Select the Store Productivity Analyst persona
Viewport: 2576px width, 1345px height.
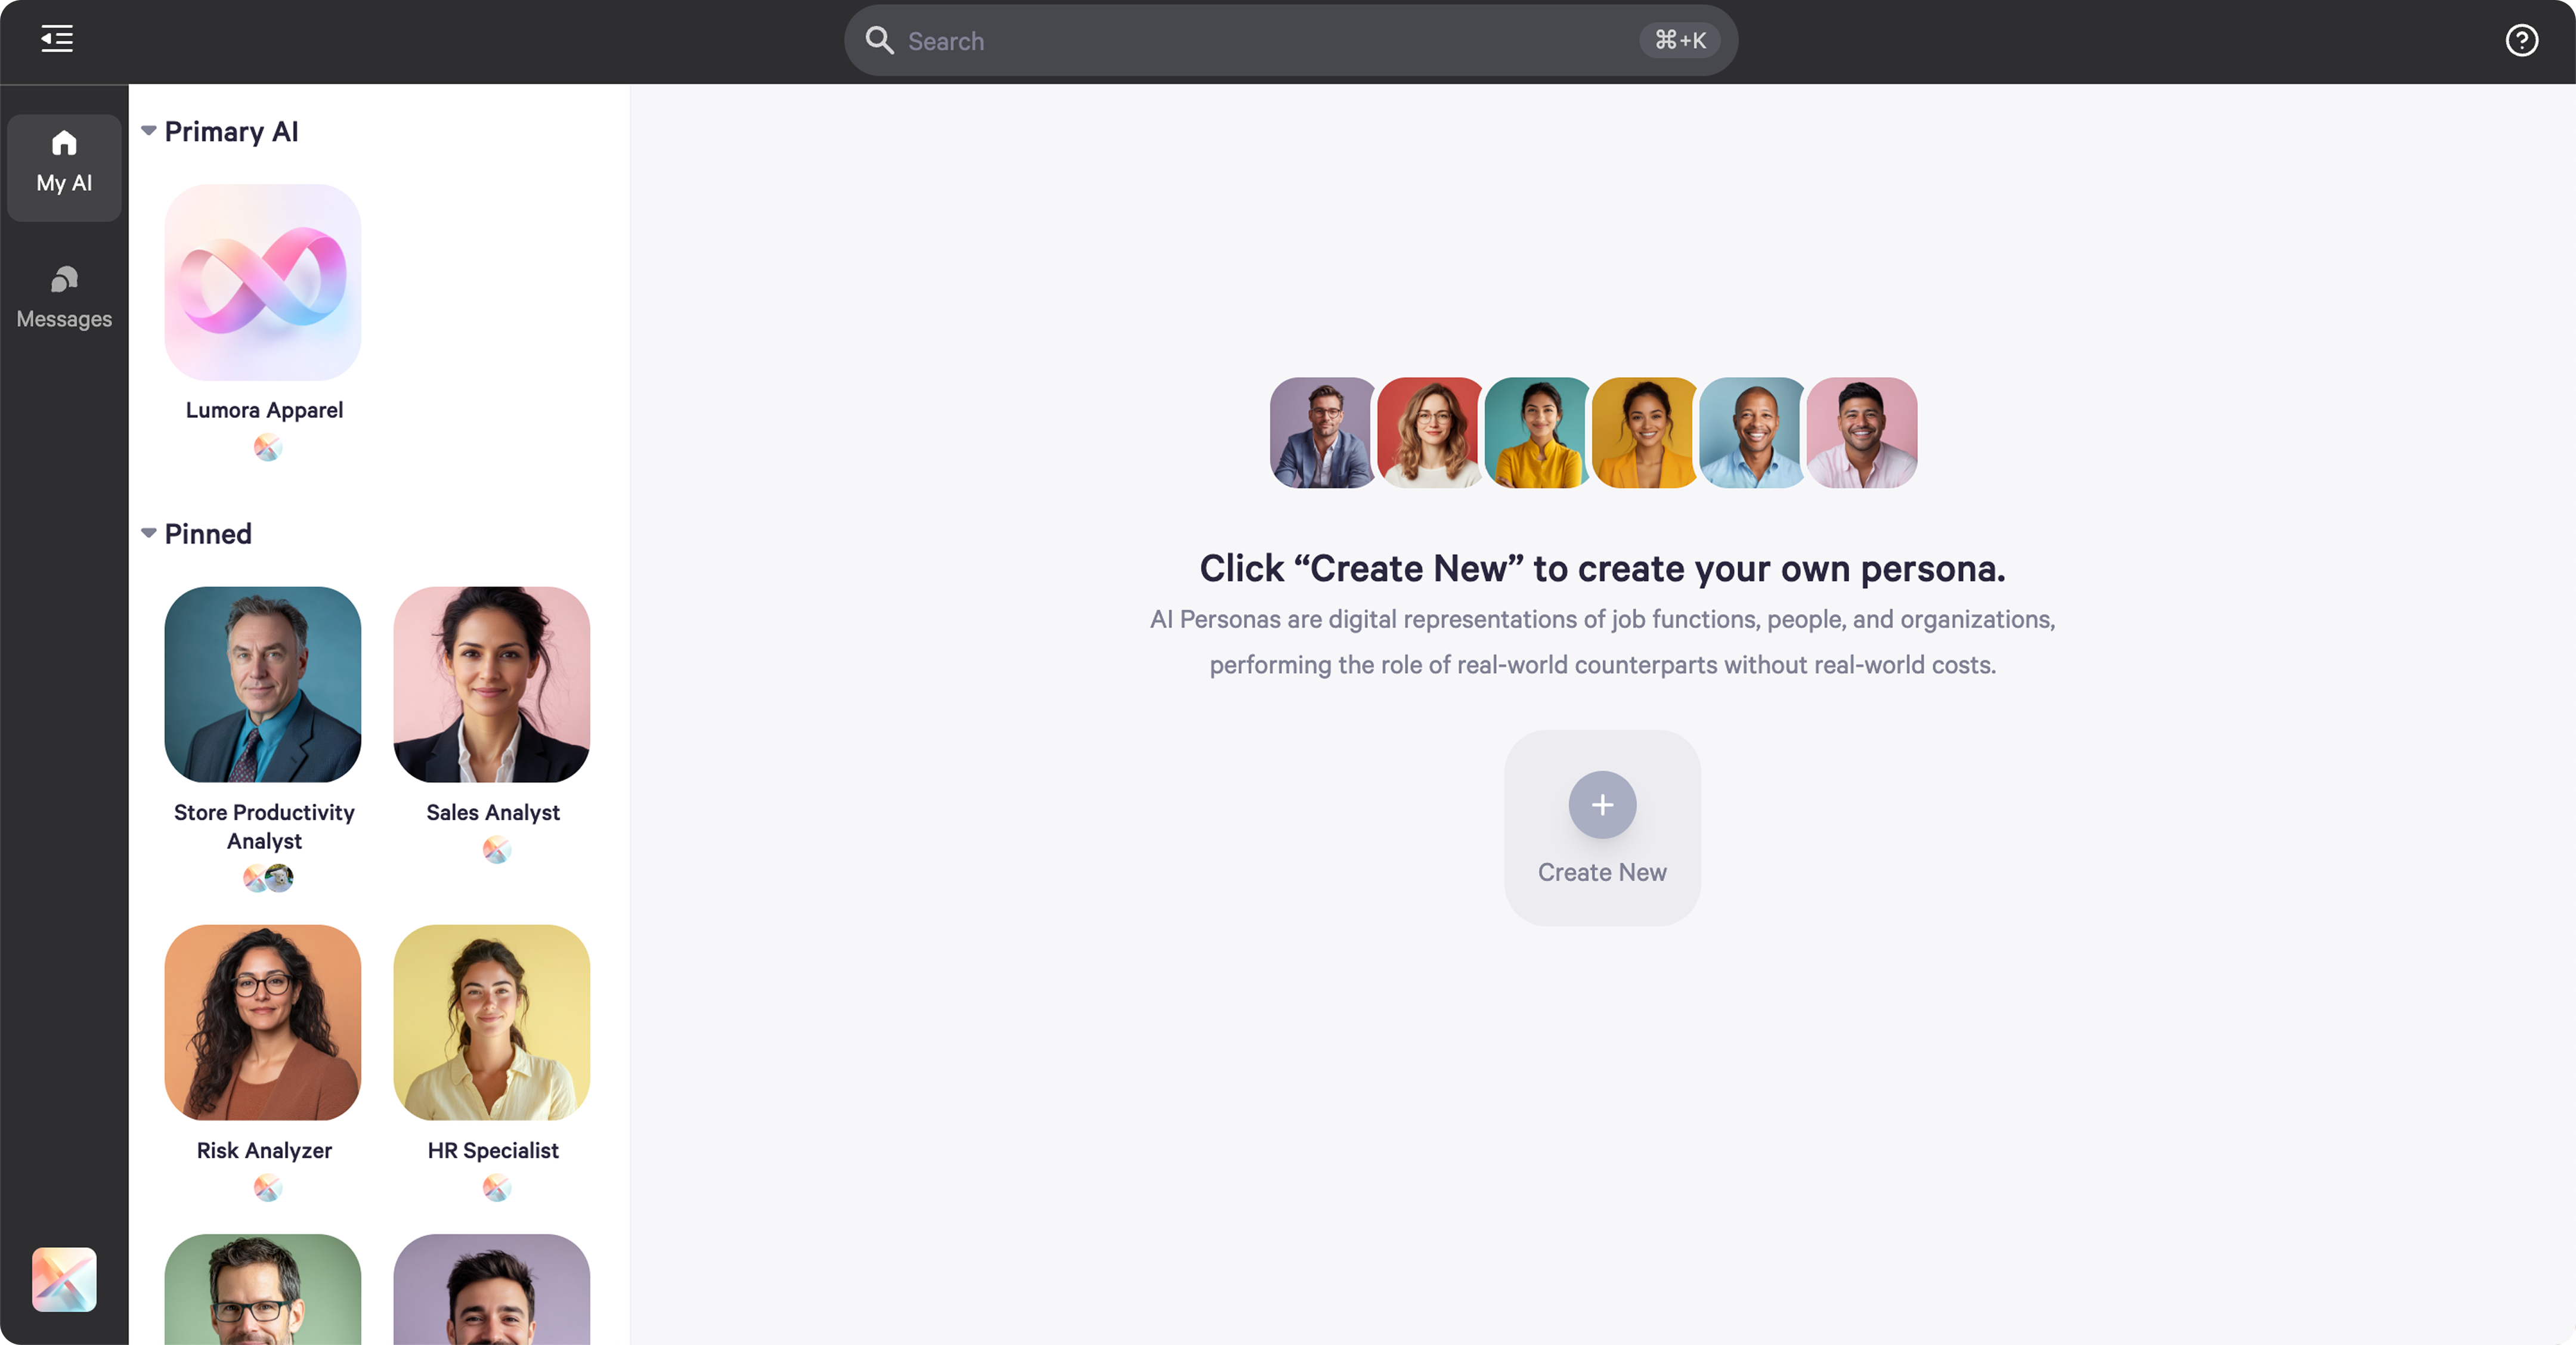coord(263,684)
